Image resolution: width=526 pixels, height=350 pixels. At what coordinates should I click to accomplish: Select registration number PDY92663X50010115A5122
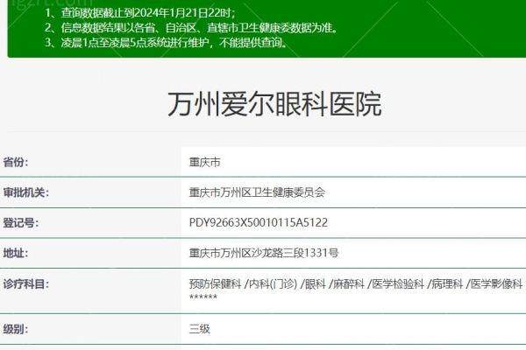[x=259, y=222]
